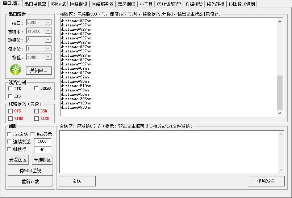Switch to the 网络服务器 tab
This screenshot has height=198, width=292.
coord(103,4)
